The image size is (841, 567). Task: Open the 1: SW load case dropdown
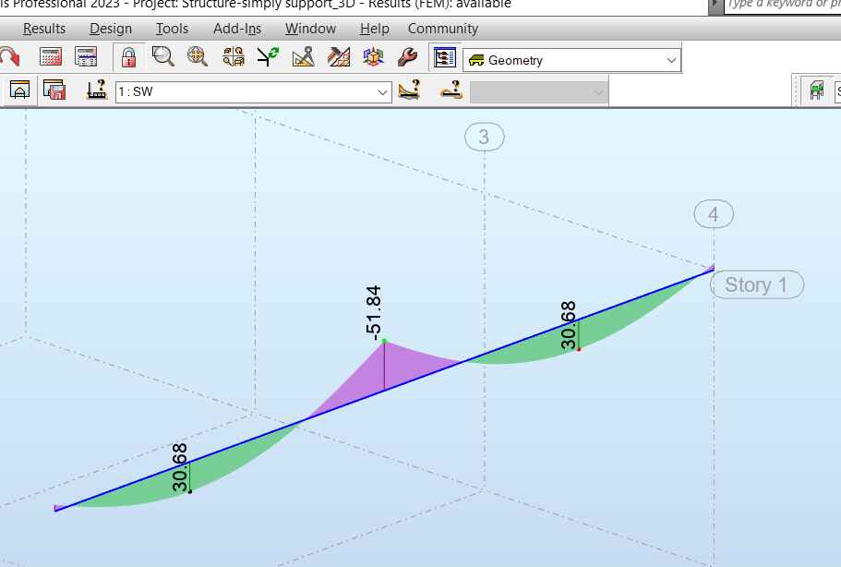click(x=381, y=90)
